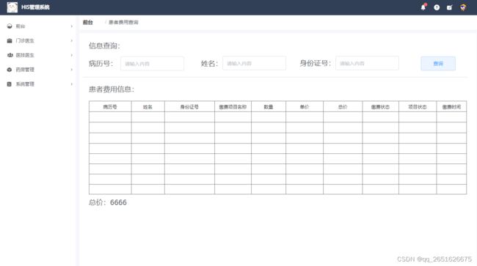Click the 数量 column header
The image size is (477, 266).
click(x=269, y=107)
